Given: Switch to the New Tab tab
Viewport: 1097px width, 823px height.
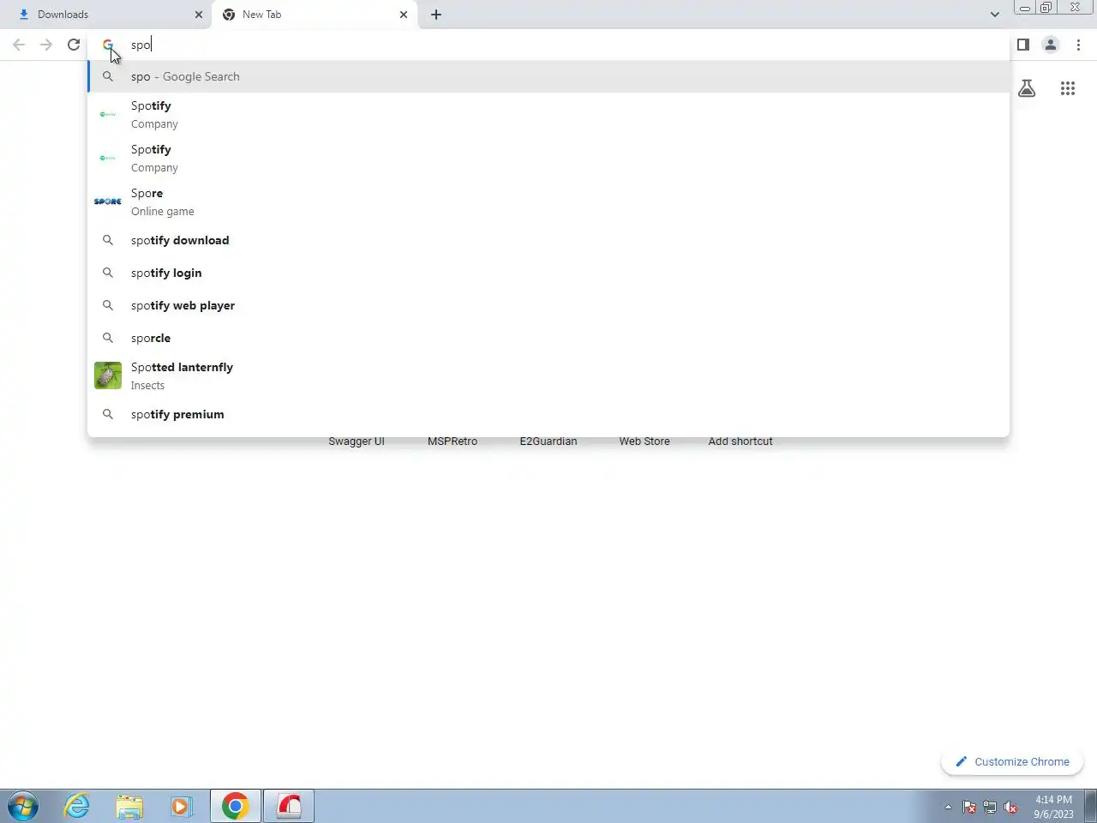Looking at the screenshot, I should (x=315, y=15).
